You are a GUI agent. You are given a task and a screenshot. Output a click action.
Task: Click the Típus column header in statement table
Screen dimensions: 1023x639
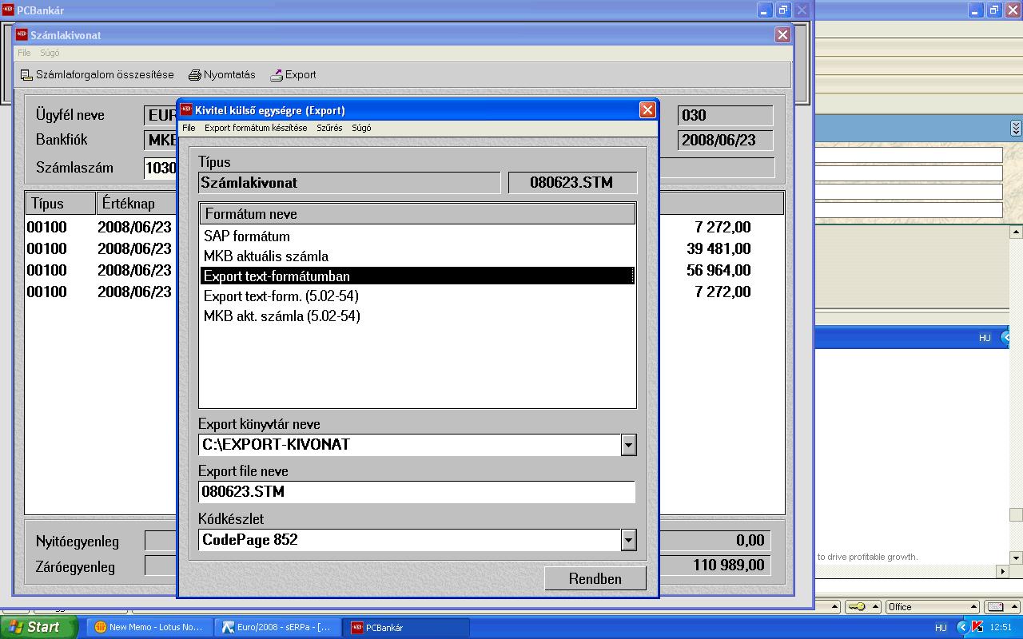pos(62,204)
